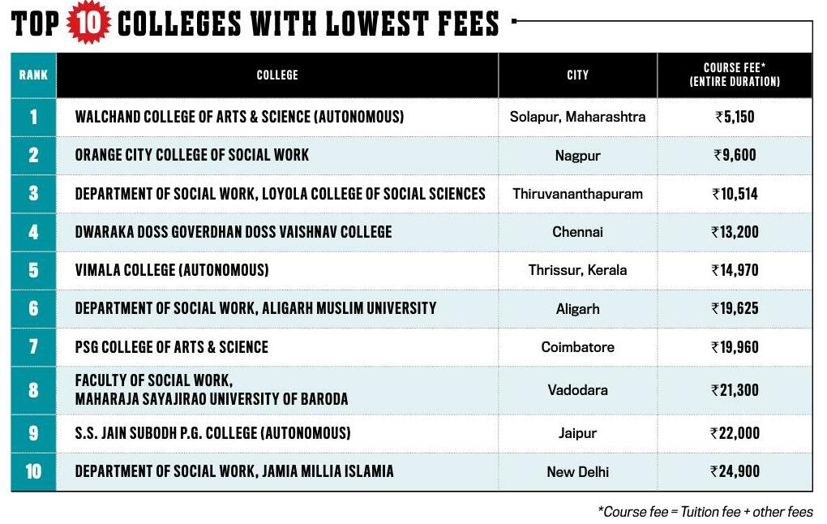The height and width of the screenshot is (524, 827).
Task: Click the Aligarh city cell
Action: click(577, 309)
